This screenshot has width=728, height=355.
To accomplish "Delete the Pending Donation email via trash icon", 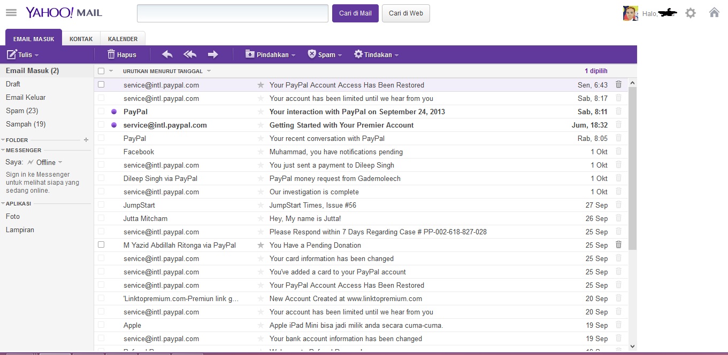I will click(x=618, y=244).
